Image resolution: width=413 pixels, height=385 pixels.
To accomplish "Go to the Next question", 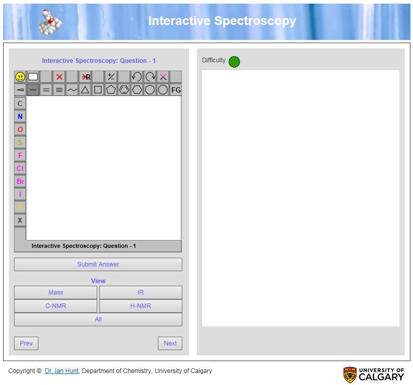I will coord(170,343).
